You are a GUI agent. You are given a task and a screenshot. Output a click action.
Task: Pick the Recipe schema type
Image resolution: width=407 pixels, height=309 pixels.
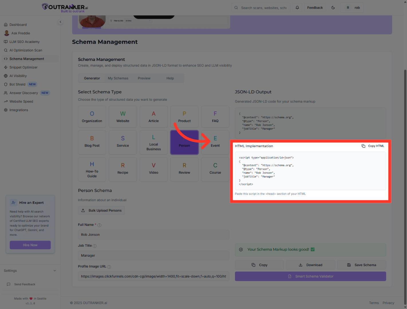pyautogui.click(x=123, y=170)
